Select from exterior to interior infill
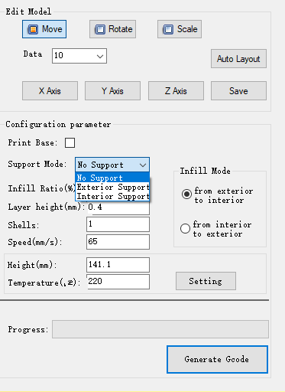 tap(186, 194)
